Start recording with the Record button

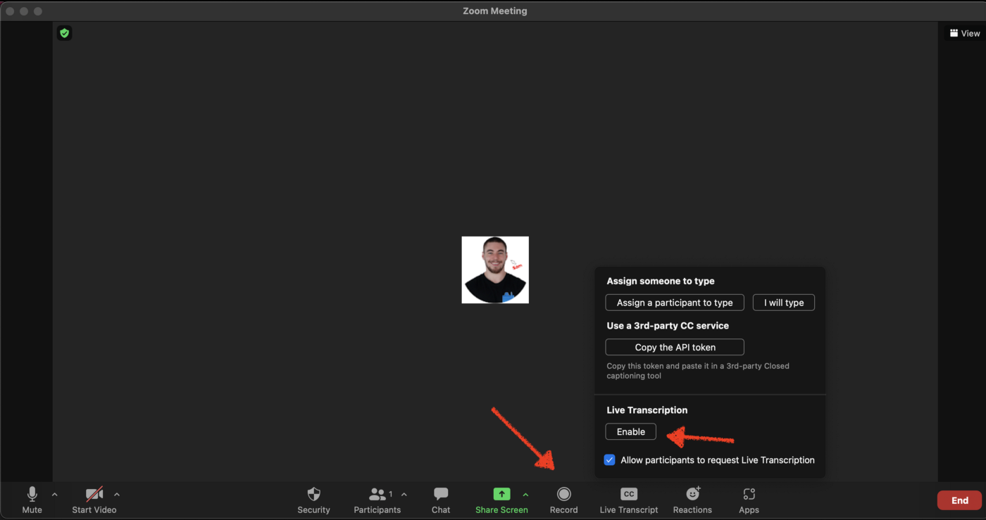[563, 495]
